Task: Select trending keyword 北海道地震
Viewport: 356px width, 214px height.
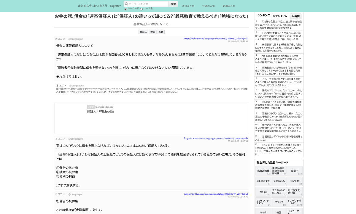Action: (x=263, y=170)
